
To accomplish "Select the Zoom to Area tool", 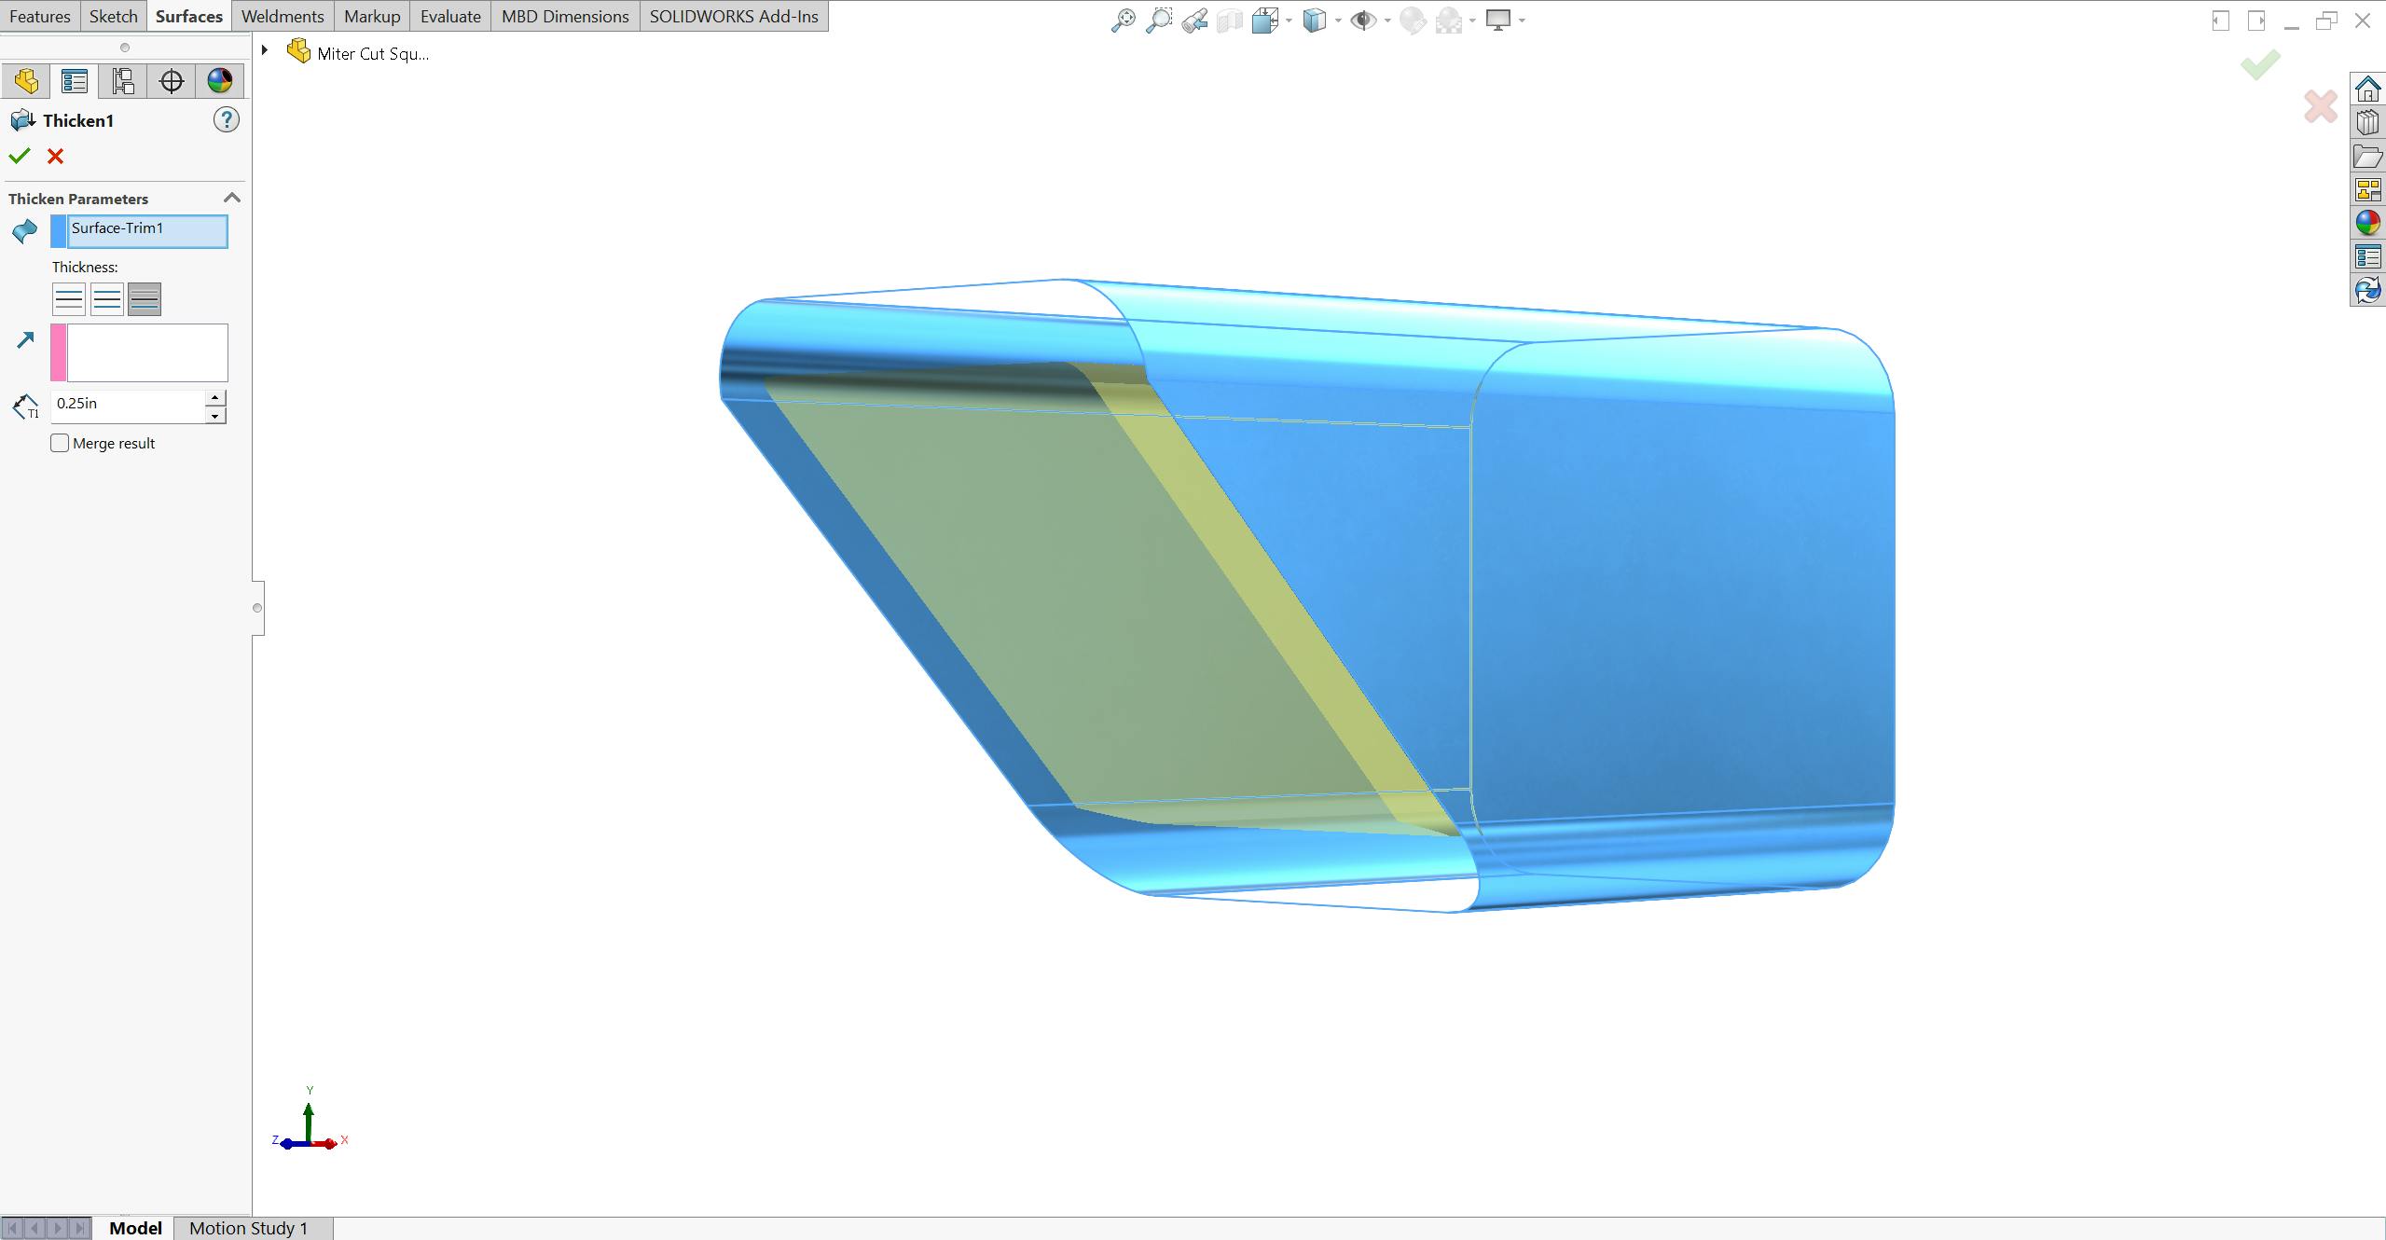I will 1159,19.
